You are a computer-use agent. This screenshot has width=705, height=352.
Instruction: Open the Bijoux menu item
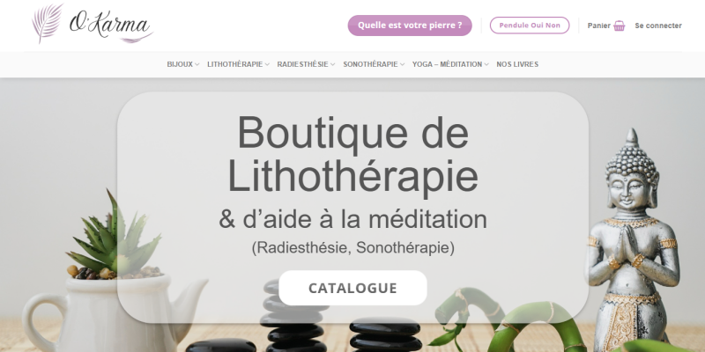[x=180, y=64]
